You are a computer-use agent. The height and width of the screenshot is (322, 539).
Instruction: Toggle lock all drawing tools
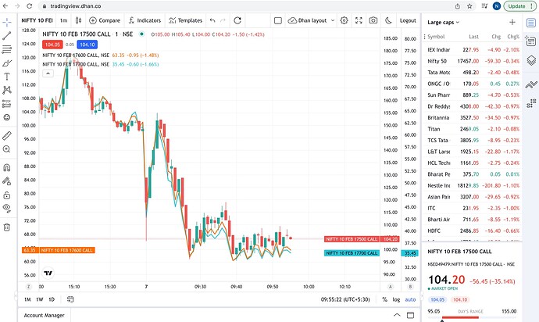coord(7,195)
